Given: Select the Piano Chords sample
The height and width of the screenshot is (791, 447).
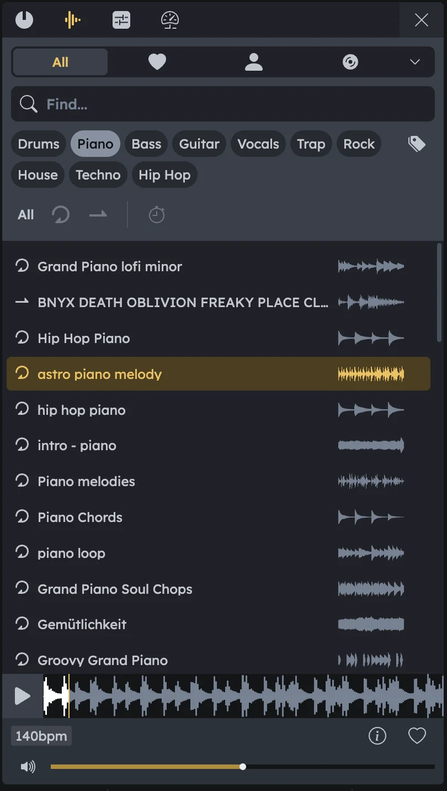Looking at the screenshot, I should click(80, 517).
